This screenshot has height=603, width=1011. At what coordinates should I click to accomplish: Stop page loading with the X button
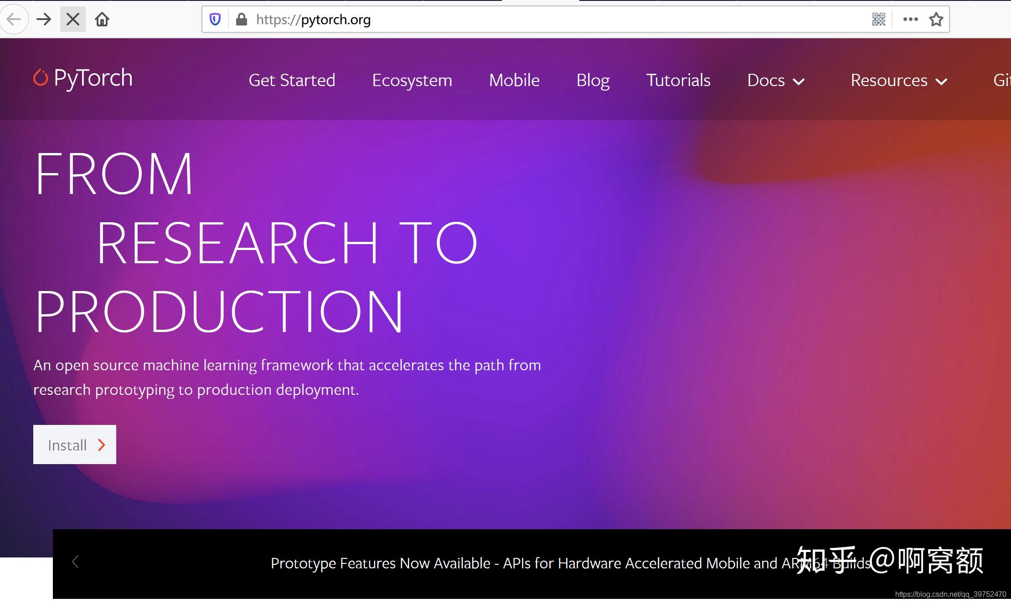(x=73, y=19)
